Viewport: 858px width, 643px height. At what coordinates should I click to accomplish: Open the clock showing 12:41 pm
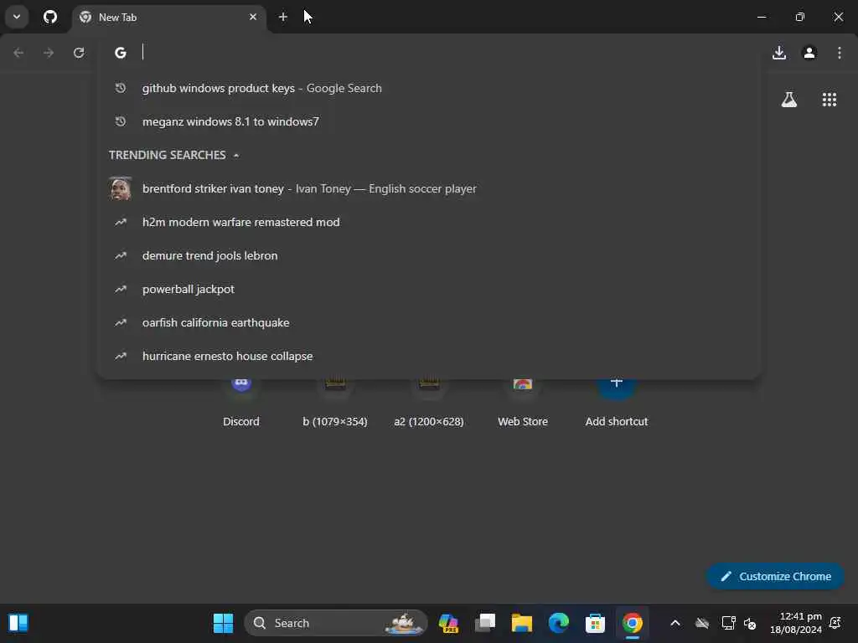796,623
